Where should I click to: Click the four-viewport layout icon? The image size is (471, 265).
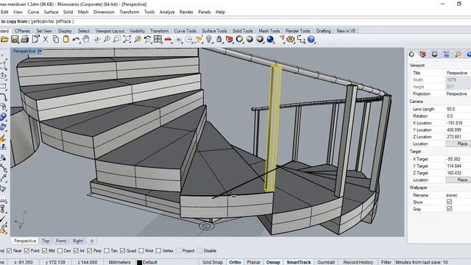pyautogui.click(x=157, y=39)
